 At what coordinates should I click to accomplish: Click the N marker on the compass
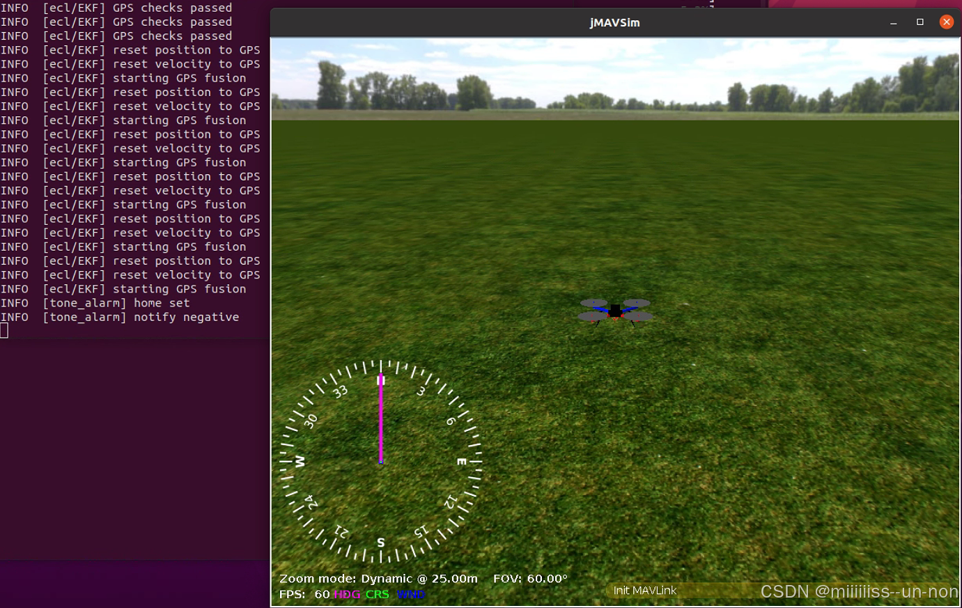pyautogui.click(x=380, y=380)
